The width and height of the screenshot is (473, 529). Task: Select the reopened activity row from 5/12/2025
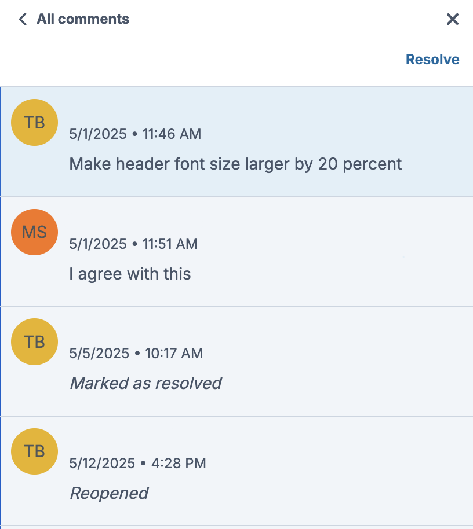click(x=237, y=471)
